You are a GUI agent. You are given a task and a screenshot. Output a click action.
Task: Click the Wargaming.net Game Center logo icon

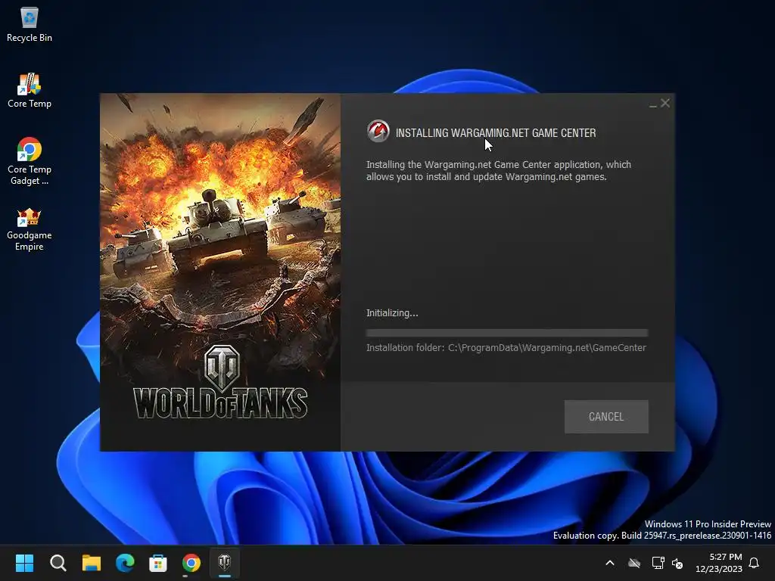tap(378, 132)
